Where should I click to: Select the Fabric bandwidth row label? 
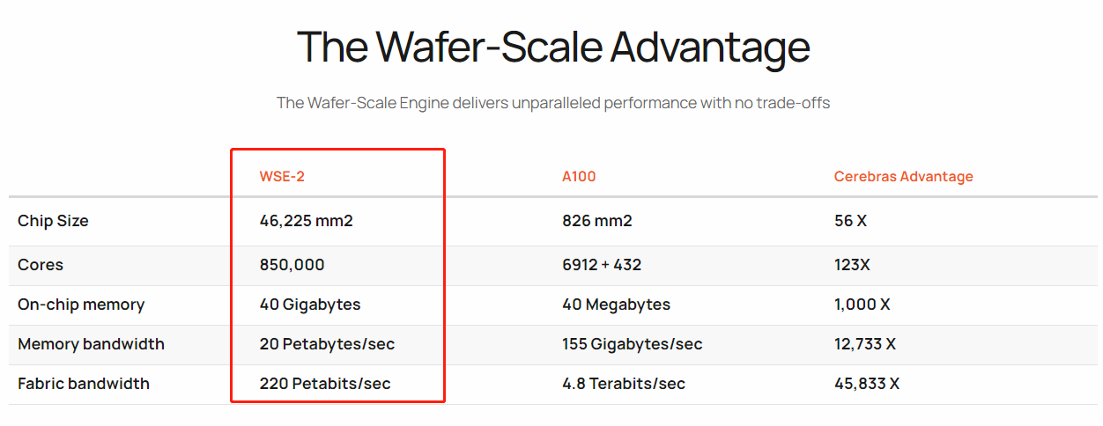pos(84,384)
